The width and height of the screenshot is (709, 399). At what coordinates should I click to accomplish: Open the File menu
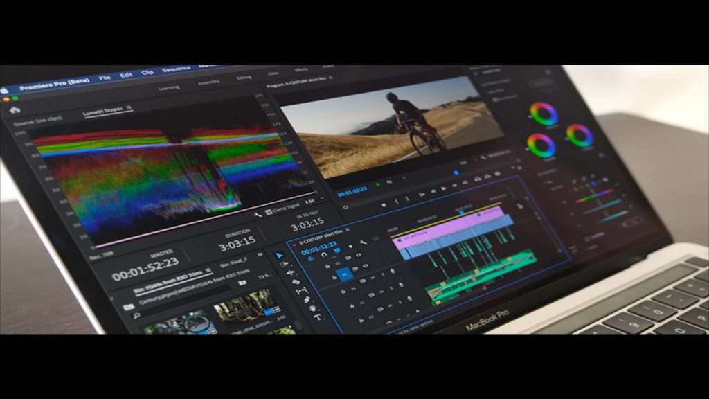pyautogui.click(x=105, y=78)
